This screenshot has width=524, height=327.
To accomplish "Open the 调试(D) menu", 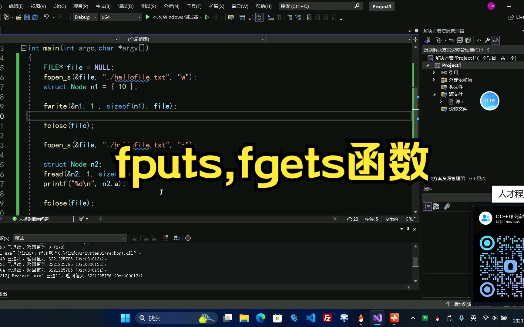I will 126,6.
